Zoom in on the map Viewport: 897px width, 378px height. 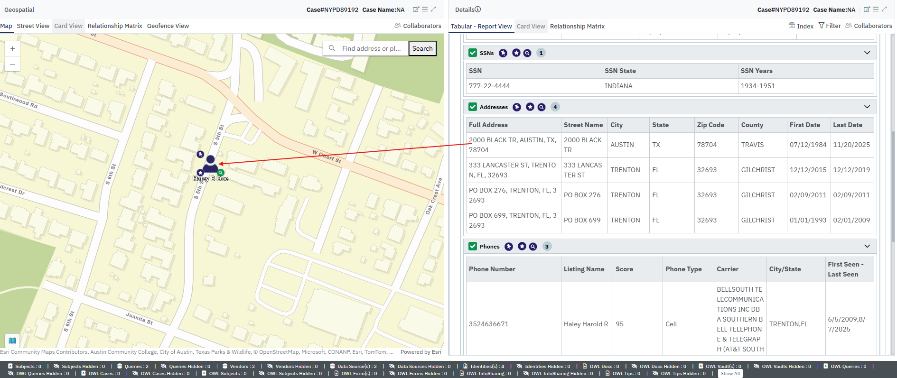(x=12, y=48)
